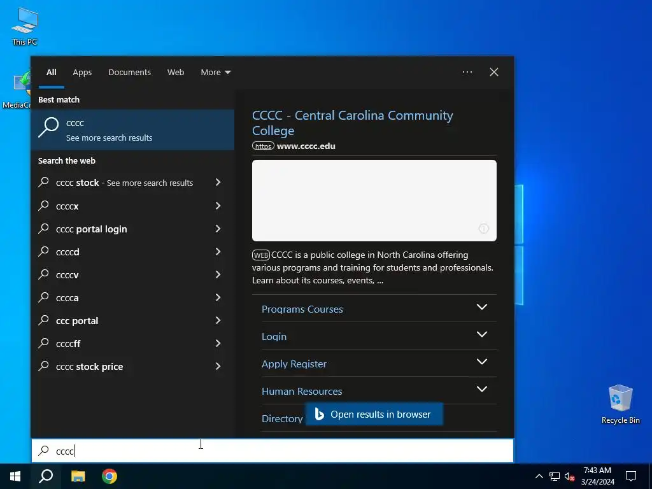This screenshot has width=652, height=489.
Task: Open the www.cccc.edu URL link
Action: coord(306,146)
